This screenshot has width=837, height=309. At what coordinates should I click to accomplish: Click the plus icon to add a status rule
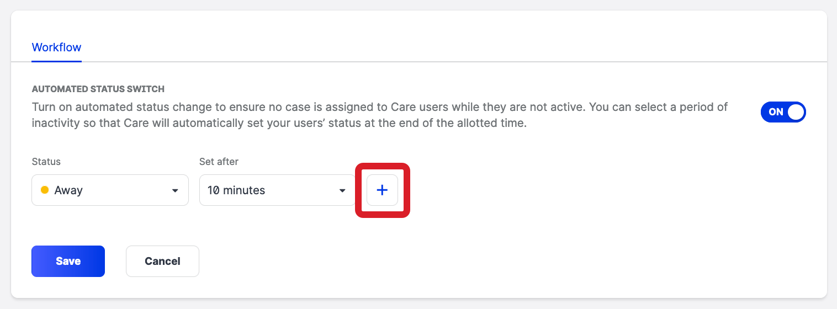point(382,190)
